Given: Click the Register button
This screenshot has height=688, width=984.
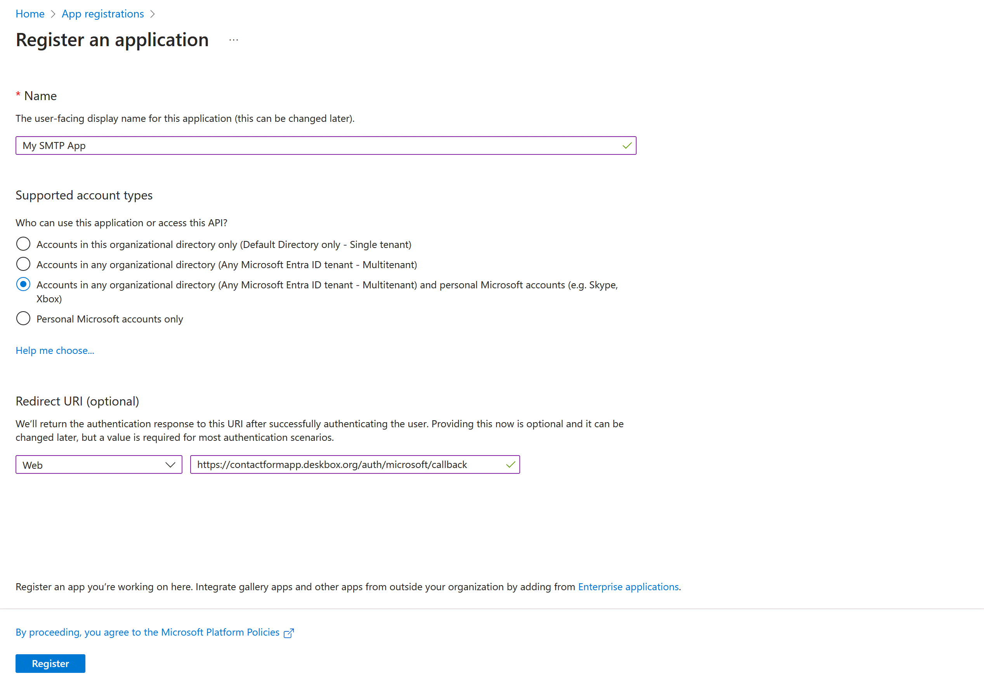Looking at the screenshot, I should (x=50, y=664).
